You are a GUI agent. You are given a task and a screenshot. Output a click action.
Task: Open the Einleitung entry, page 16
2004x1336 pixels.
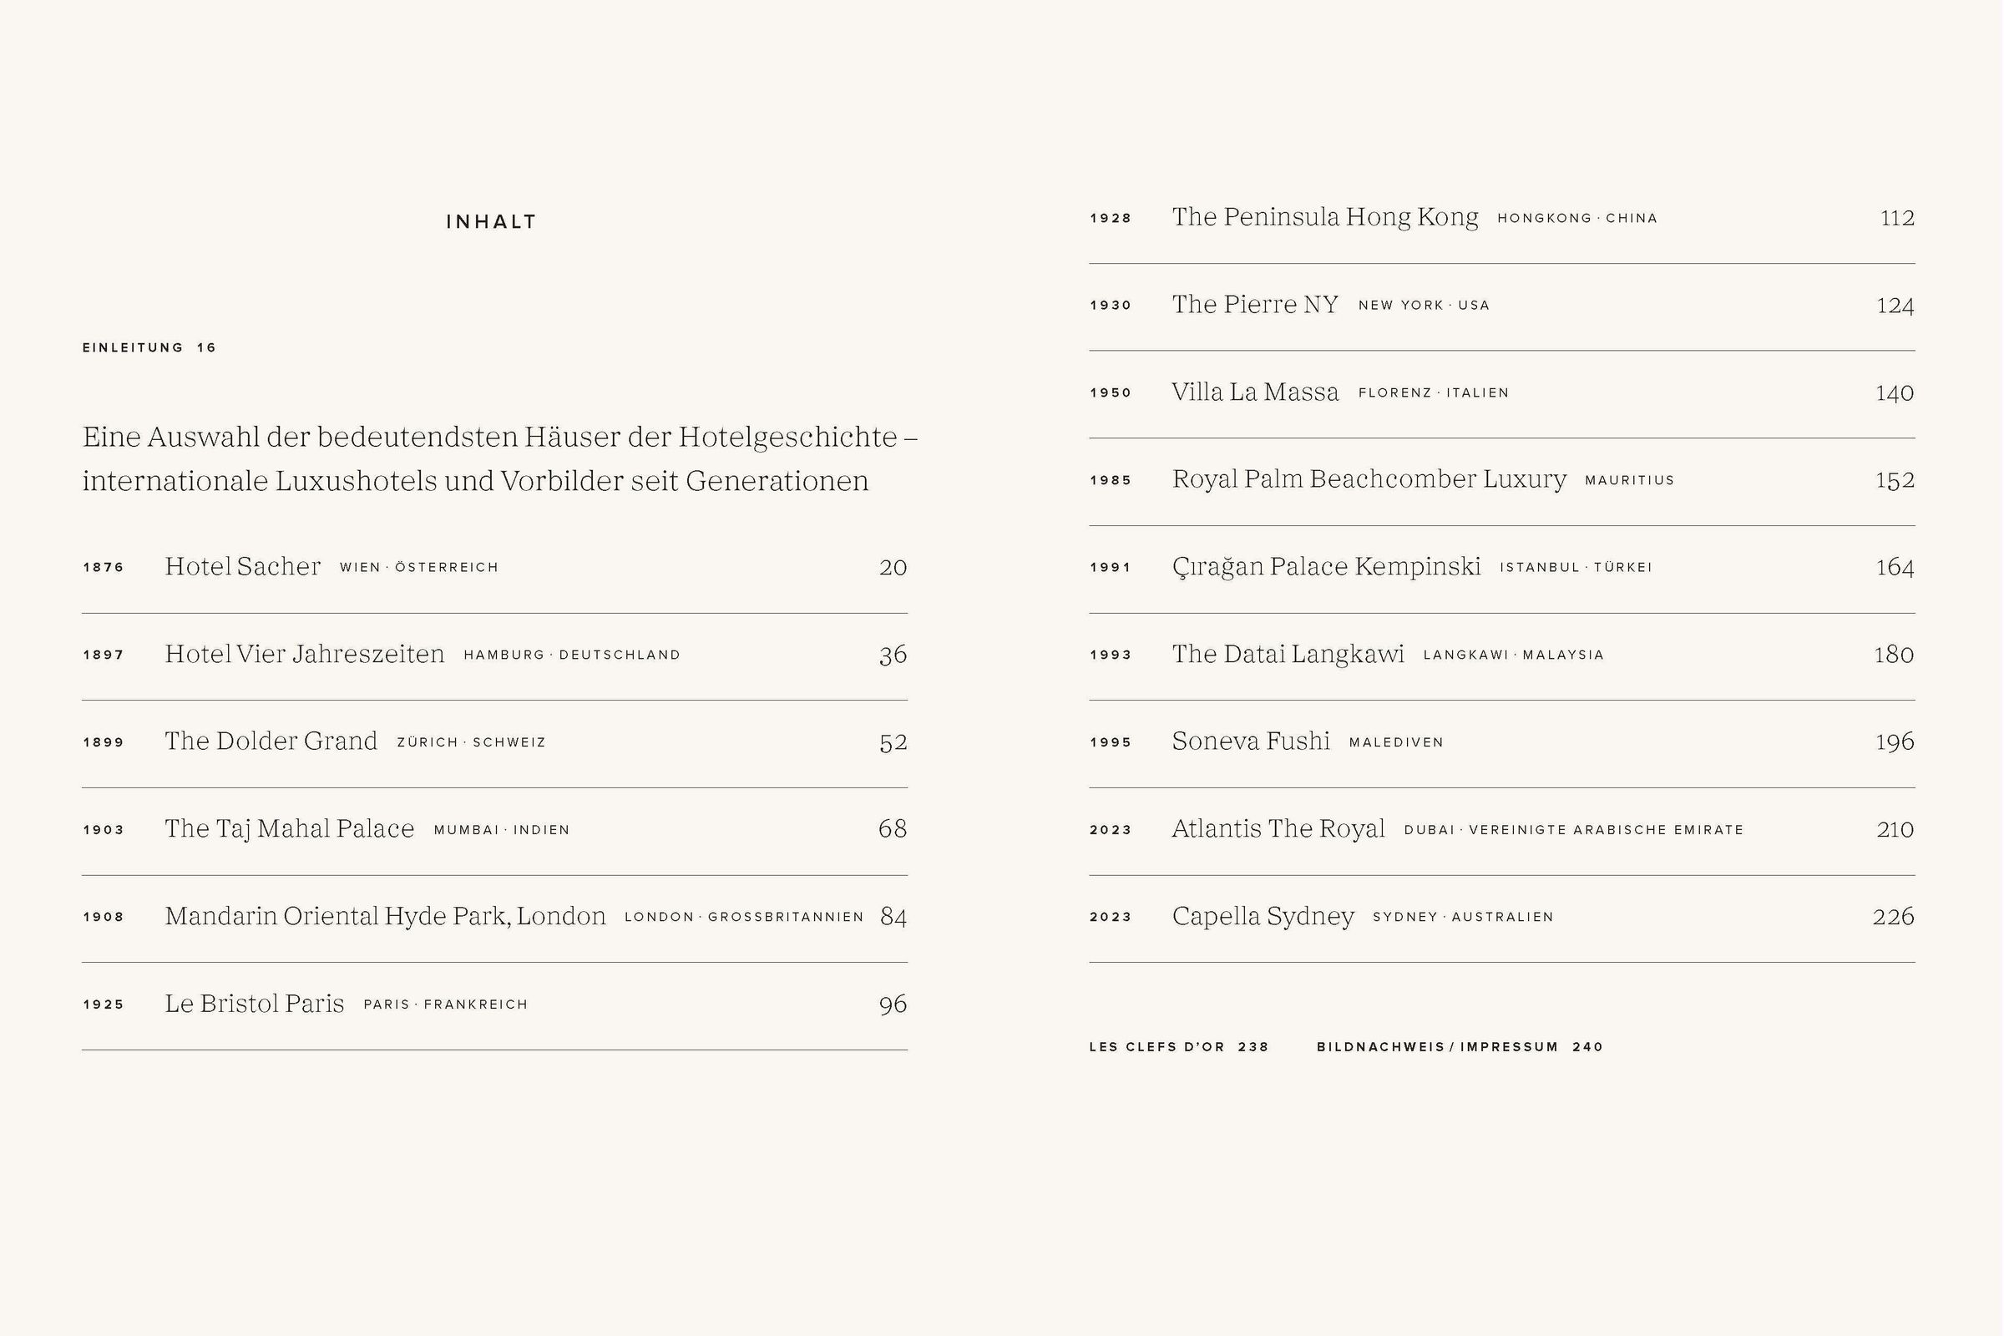coord(149,347)
